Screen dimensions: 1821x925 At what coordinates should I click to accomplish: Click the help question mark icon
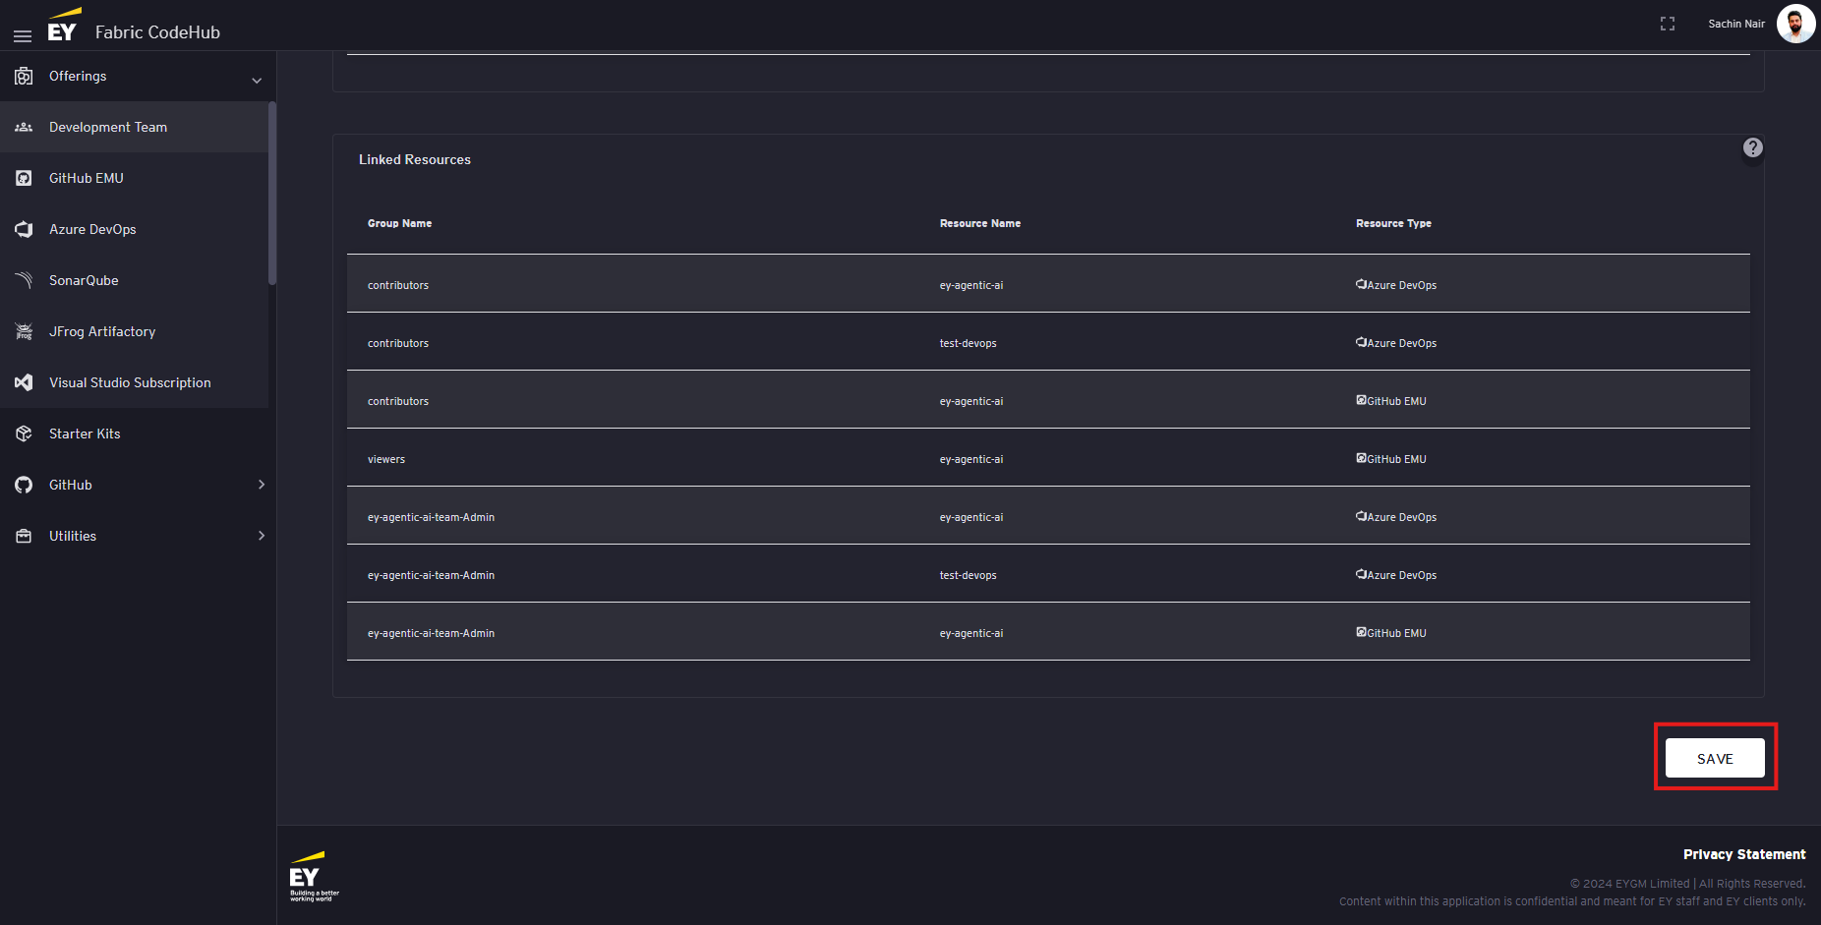pos(1752,147)
